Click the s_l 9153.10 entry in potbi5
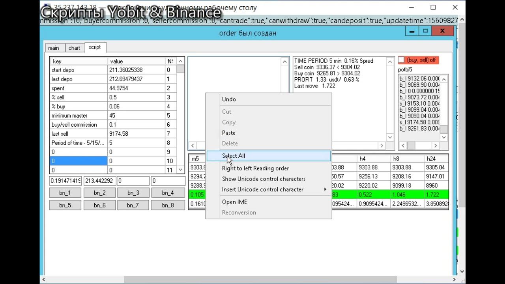This screenshot has height=284, width=505. [x=419, y=103]
